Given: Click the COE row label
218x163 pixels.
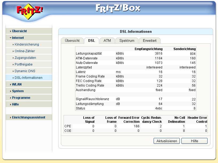Looking at the screenshot, I should (68, 131).
